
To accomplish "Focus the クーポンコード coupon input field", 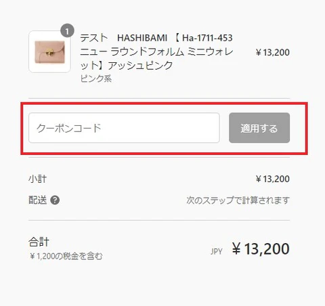I will (x=124, y=128).
